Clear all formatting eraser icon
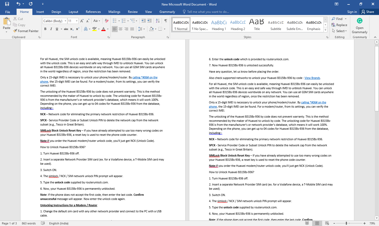This screenshot has height=226, width=379. click(107, 21)
